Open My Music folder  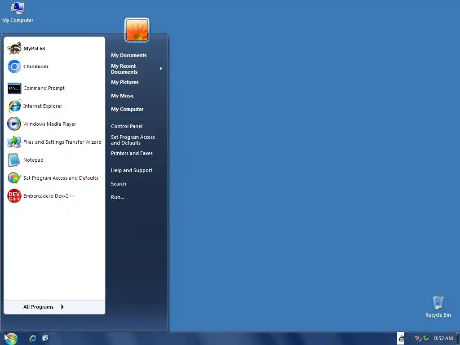click(137, 96)
